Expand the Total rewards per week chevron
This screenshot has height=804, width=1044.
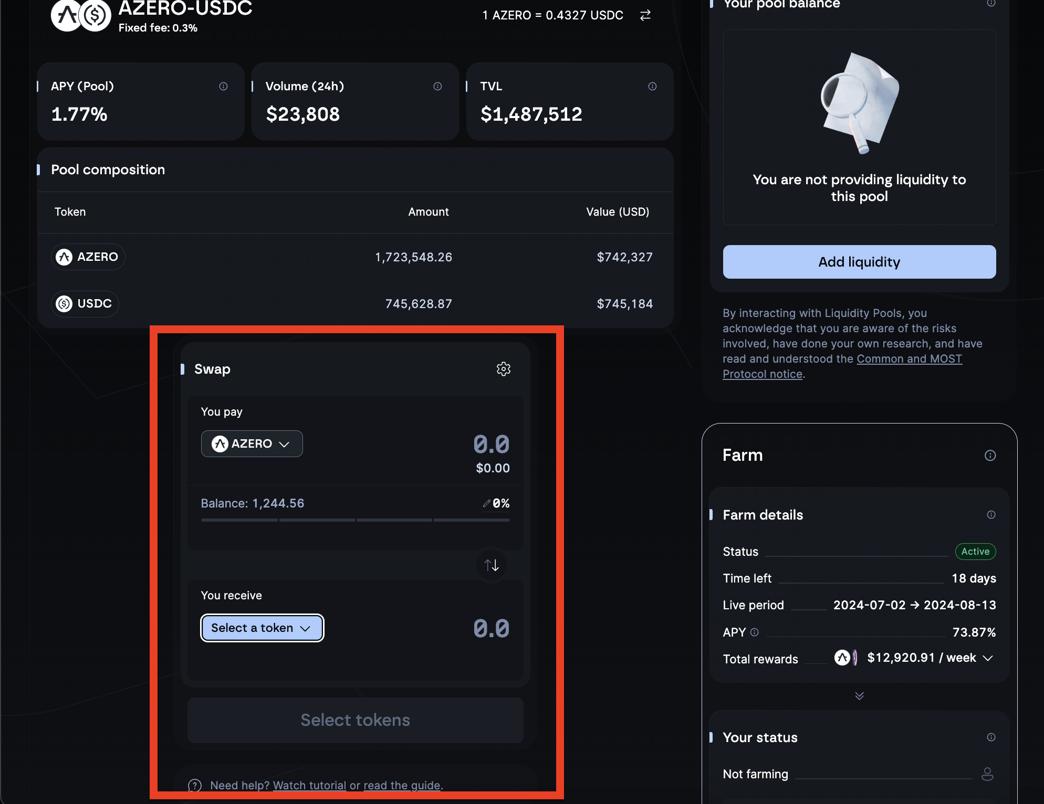pyautogui.click(x=987, y=658)
